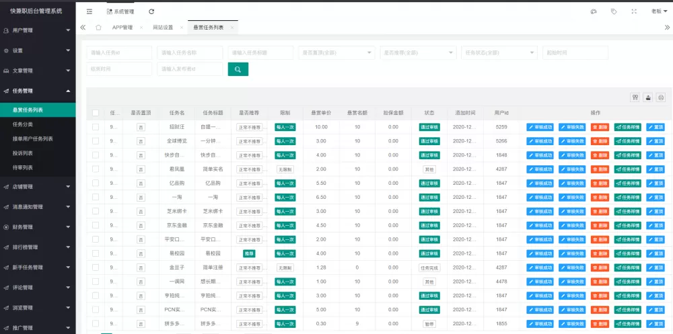Expand the 财务管理 sidebar menu
This screenshot has height=334, width=673.
coord(38,227)
